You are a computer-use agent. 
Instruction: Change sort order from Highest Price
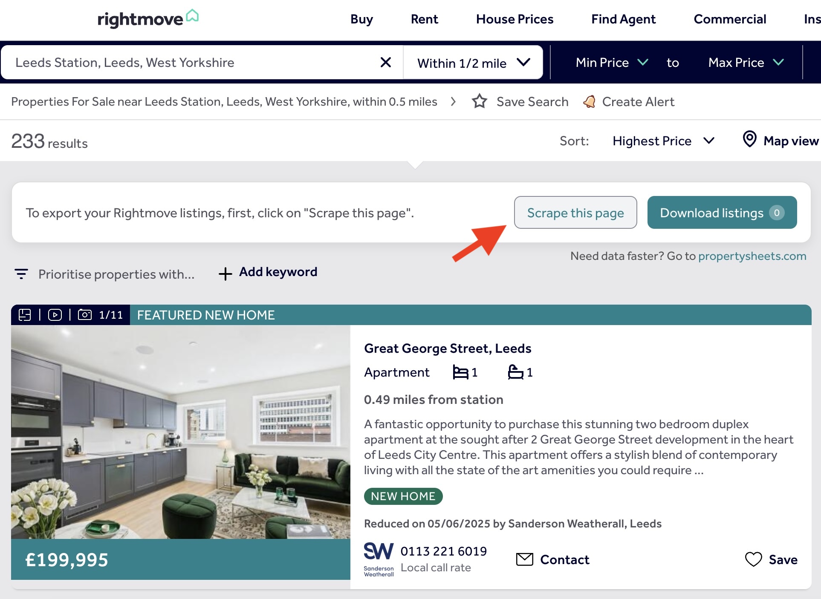coord(663,141)
